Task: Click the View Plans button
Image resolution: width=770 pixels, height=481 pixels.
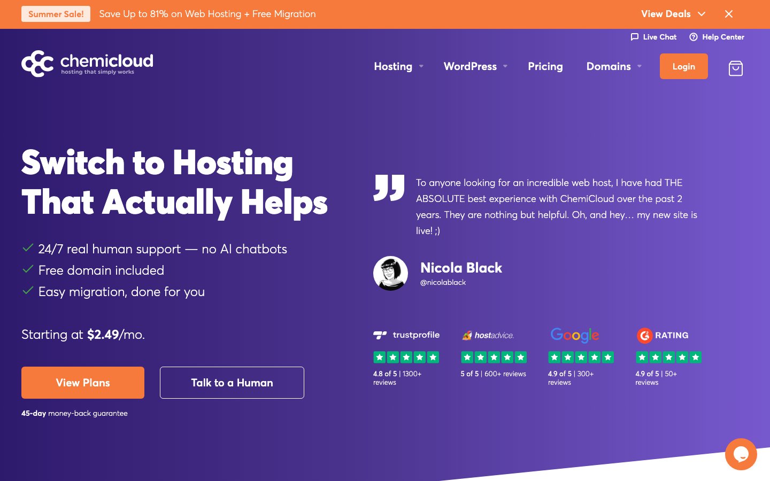Action: 83,383
